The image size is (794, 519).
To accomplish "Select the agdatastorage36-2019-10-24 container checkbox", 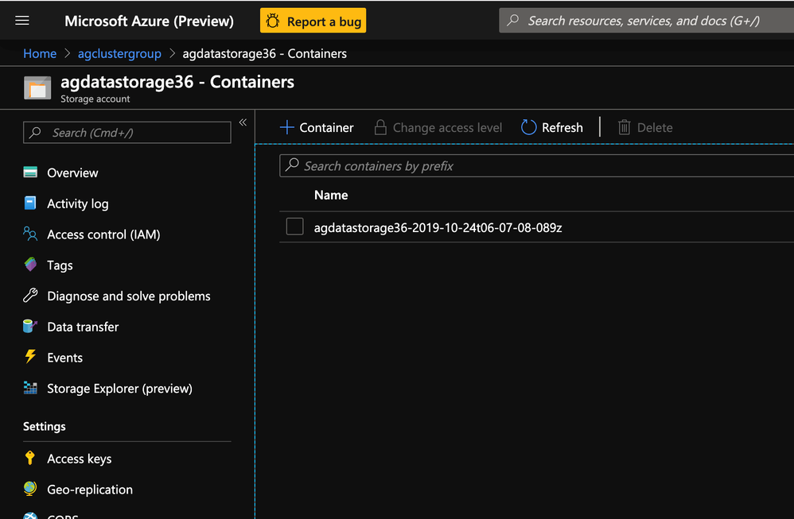I will coord(295,227).
